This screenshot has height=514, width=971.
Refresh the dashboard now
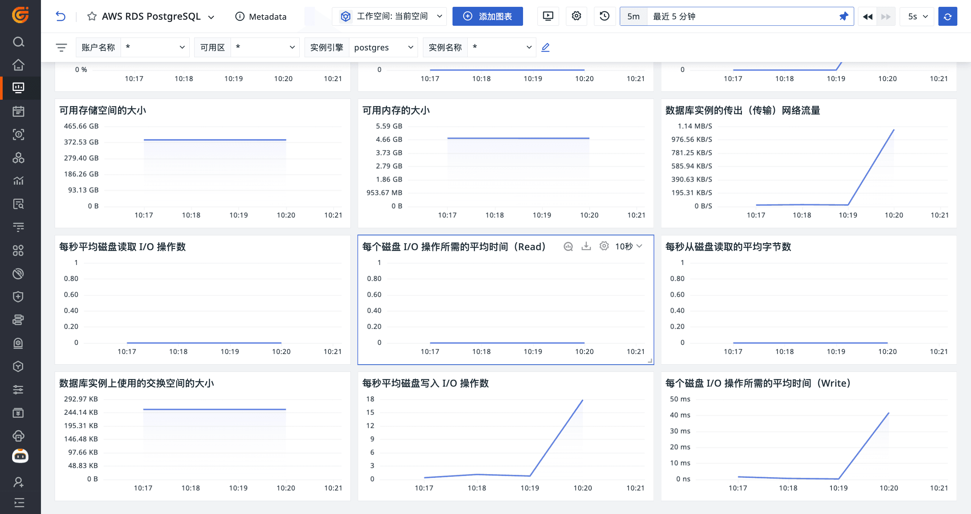[x=947, y=16]
